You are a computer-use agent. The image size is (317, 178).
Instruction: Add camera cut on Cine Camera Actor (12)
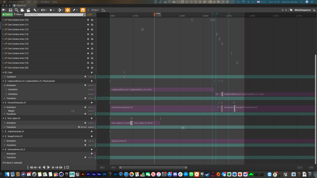[x=92, y=29]
